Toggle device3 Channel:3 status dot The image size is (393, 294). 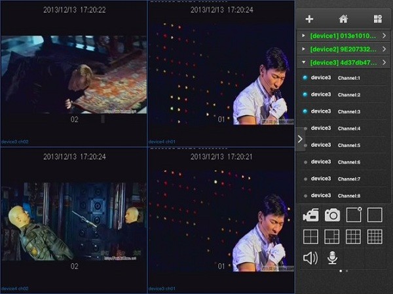(x=305, y=111)
